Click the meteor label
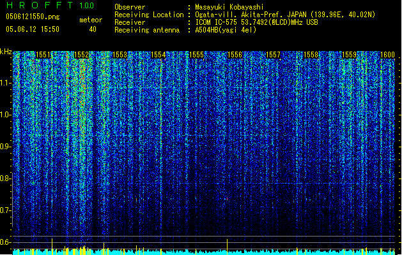 point(91,20)
